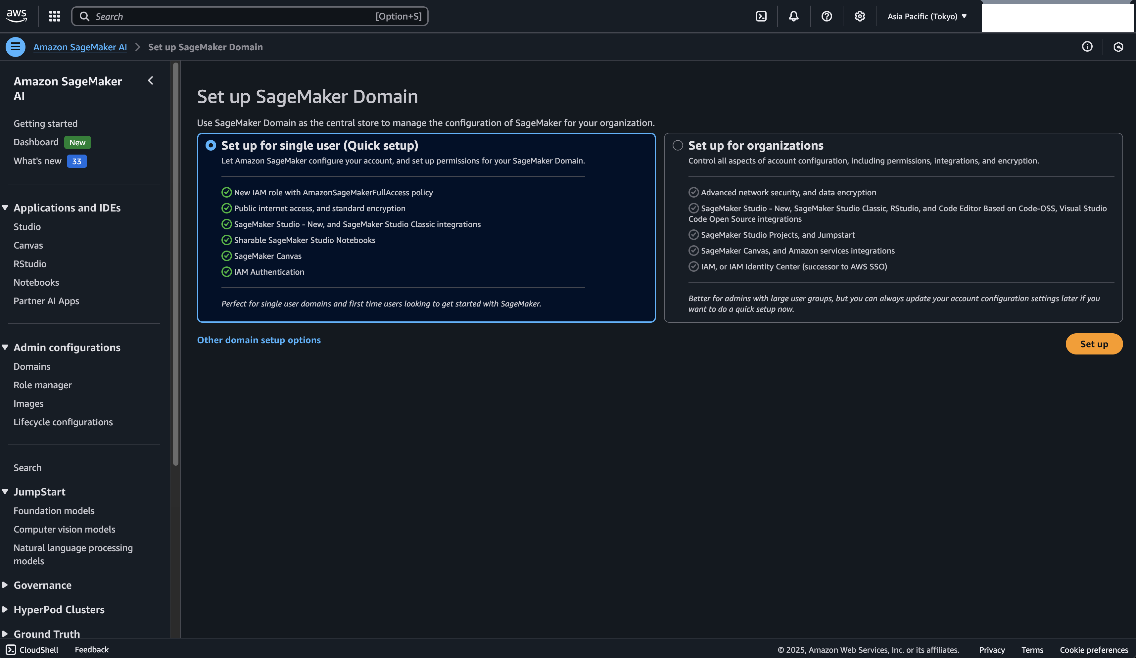Viewport: 1136px width, 658px height.
Task: Open Natural language processing models
Action: (73, 554)
